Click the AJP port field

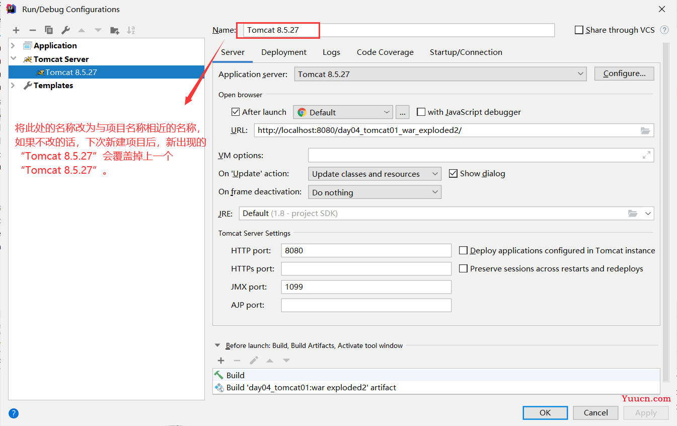(366, 305)
